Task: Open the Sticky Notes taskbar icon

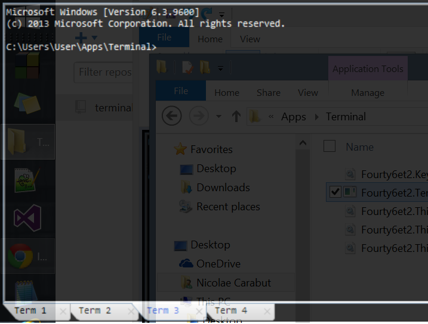Action: click(27, 103)
